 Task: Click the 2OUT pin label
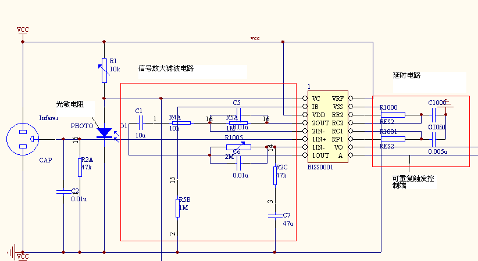tap(320, 123)
